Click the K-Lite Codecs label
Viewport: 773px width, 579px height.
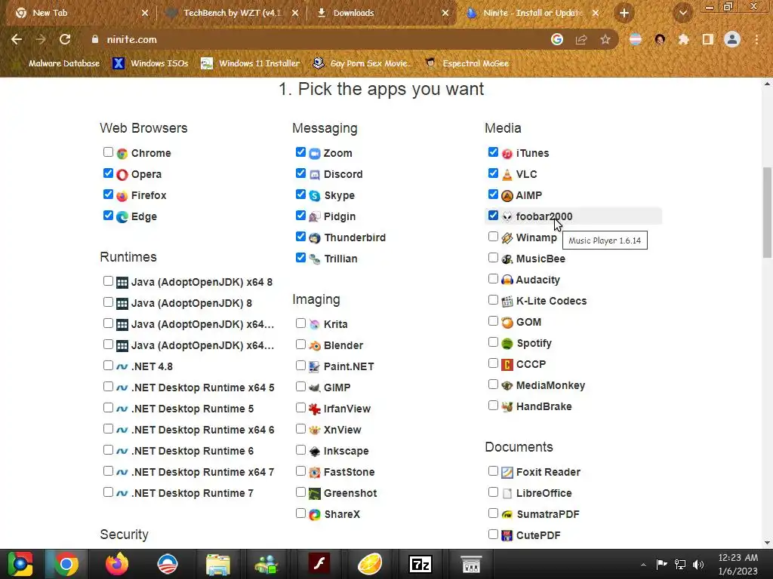click(x=552, y=302)
